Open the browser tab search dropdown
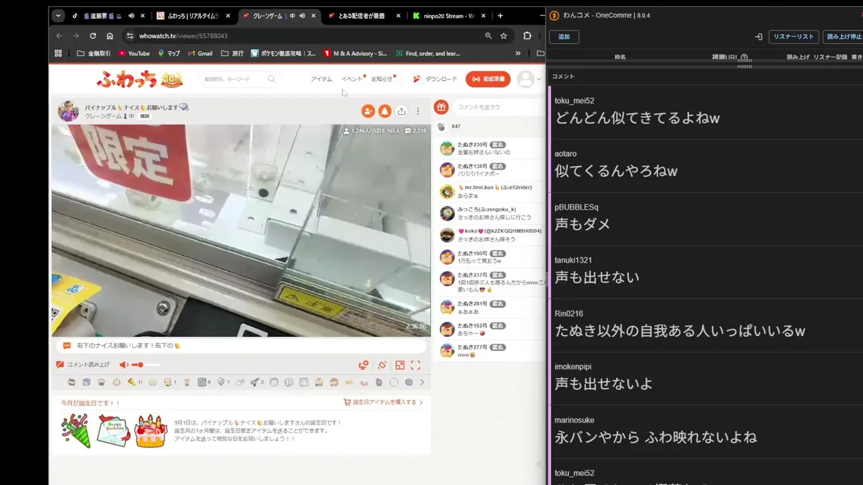863x485 pixels. tap(59, 15)
